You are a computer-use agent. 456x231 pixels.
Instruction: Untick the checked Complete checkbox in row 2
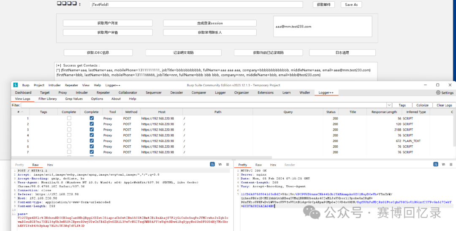92,124
